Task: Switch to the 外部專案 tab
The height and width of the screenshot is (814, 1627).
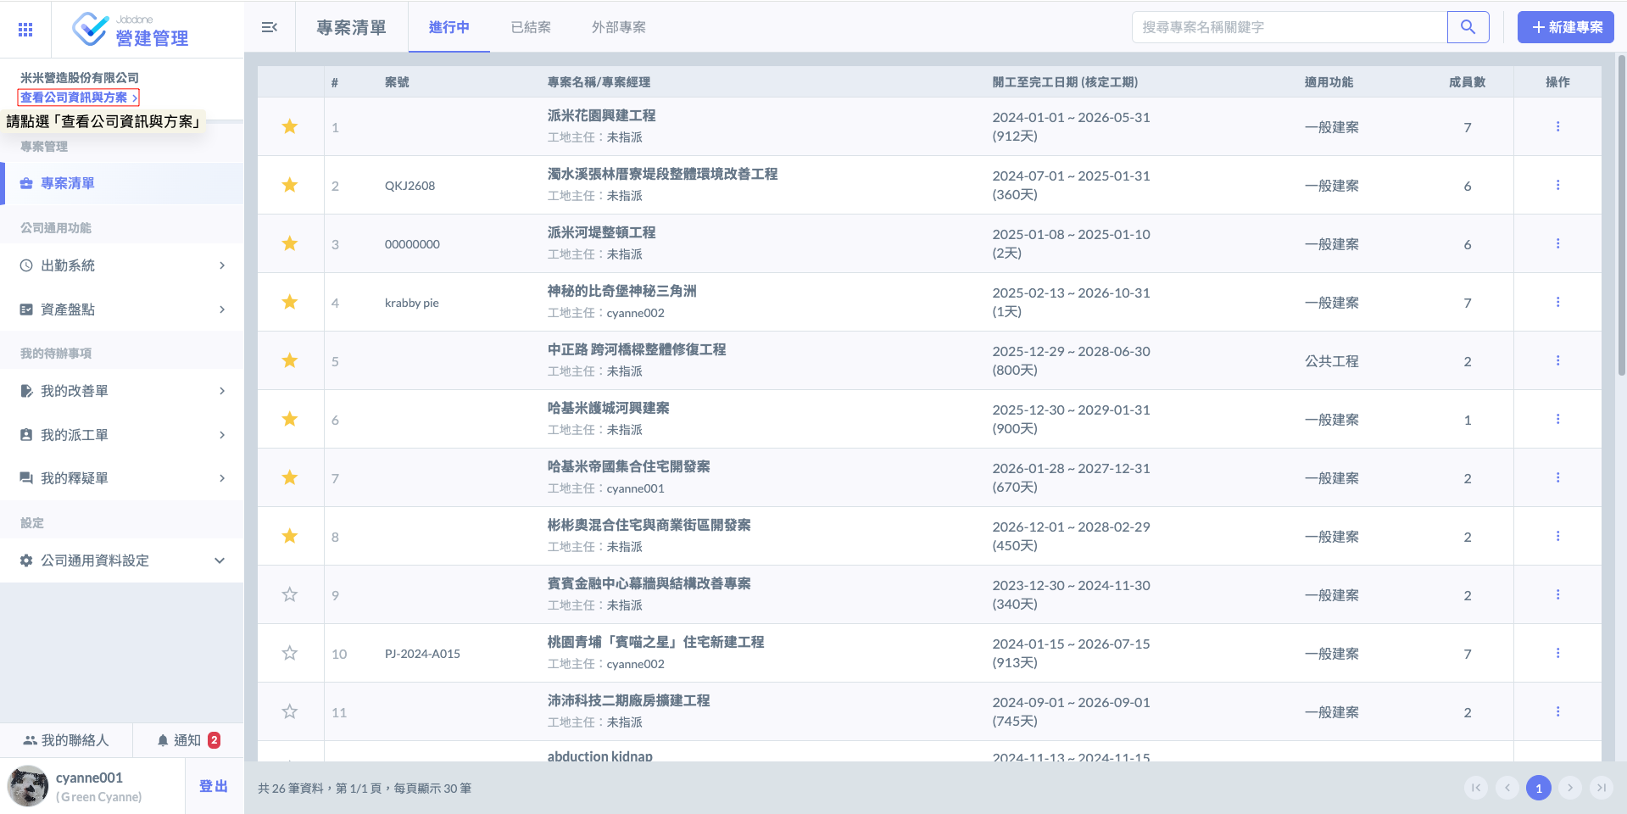Action: pyautogui.click(x=618, y=27)
